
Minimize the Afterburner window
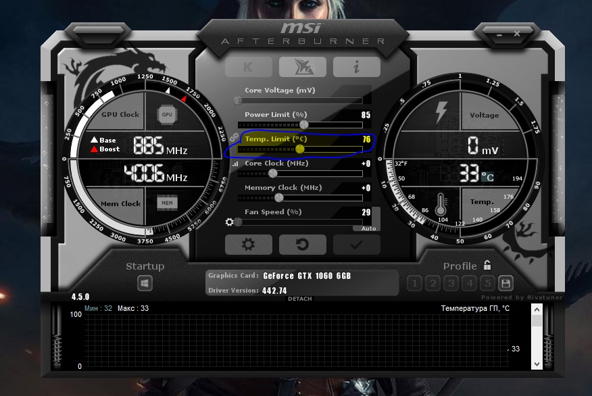499,34
